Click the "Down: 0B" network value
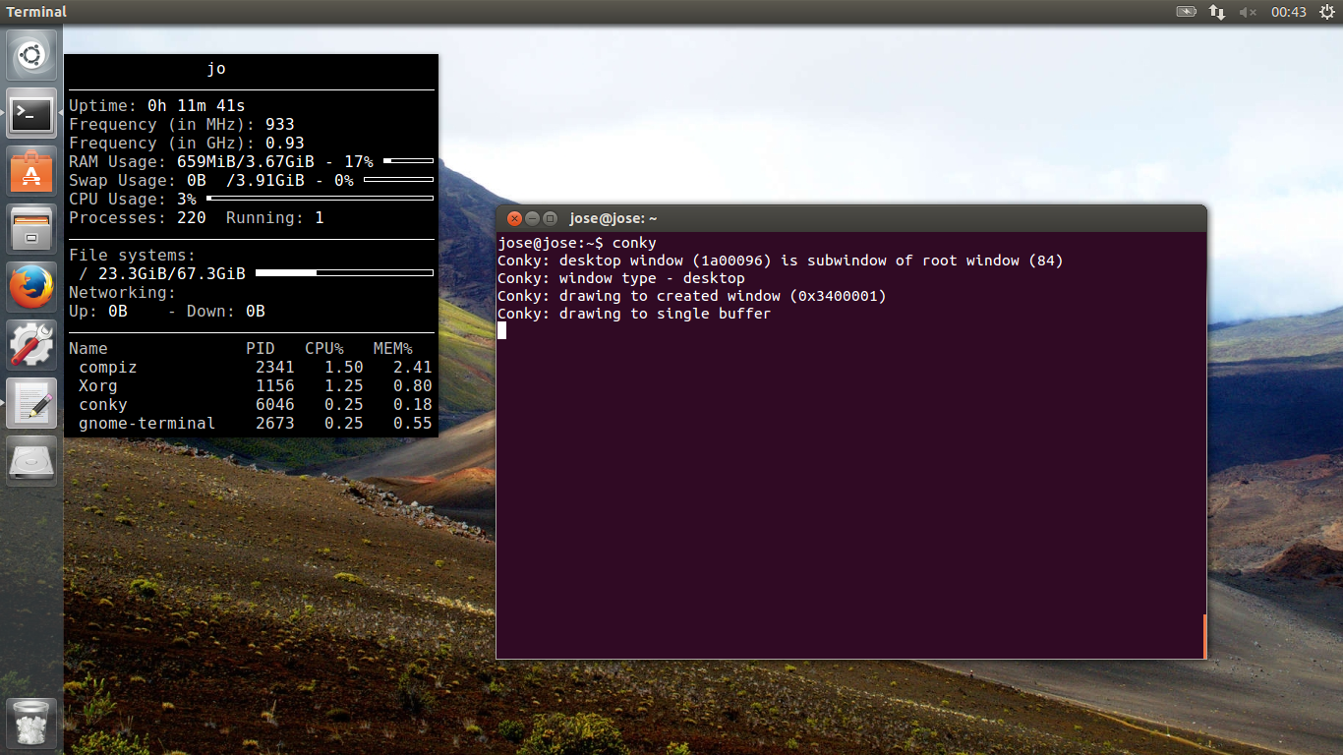Screen dimensions: 1343x755 (x=226, y=311)
